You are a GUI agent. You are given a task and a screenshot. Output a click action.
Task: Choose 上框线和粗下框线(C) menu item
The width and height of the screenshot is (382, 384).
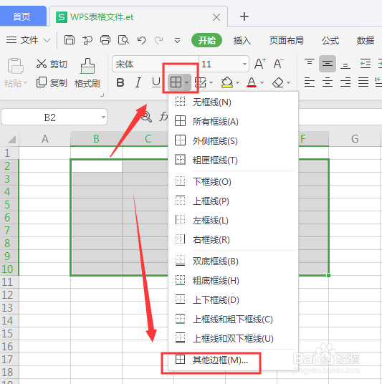[233, 320]
